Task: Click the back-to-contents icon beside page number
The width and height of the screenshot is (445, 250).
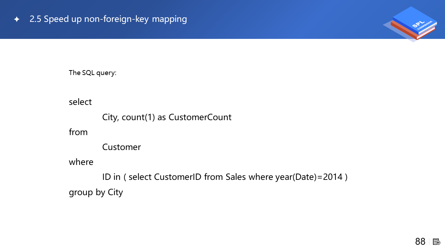Action: 436,242
